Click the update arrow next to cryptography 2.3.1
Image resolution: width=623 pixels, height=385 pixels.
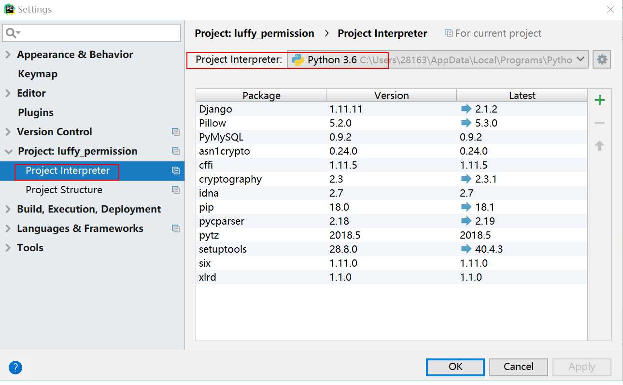pos(466,179)
